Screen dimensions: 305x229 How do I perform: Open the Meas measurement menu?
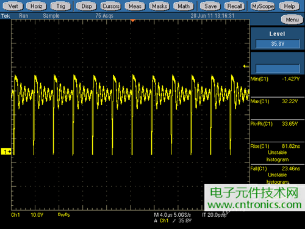tap(135, 6)
